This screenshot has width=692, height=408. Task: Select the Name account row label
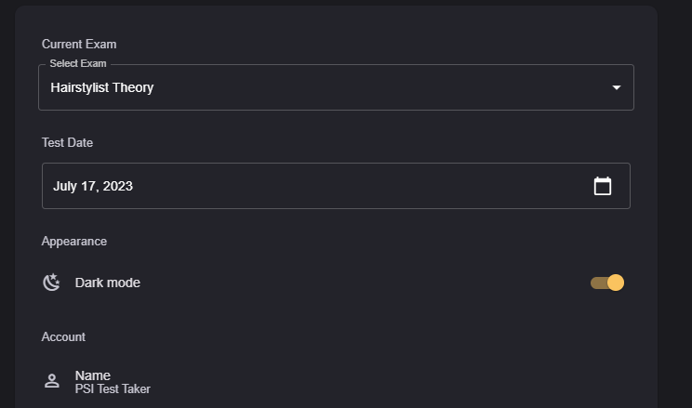coord(93,375)
